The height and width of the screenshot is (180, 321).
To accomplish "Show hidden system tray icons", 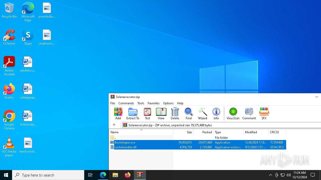I will (x=270, y=175).
